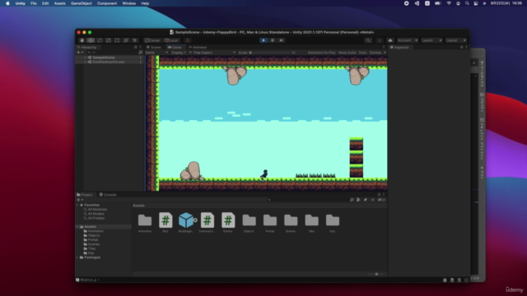
Task: Click the Play button
Action: click(x=263, y=40)
